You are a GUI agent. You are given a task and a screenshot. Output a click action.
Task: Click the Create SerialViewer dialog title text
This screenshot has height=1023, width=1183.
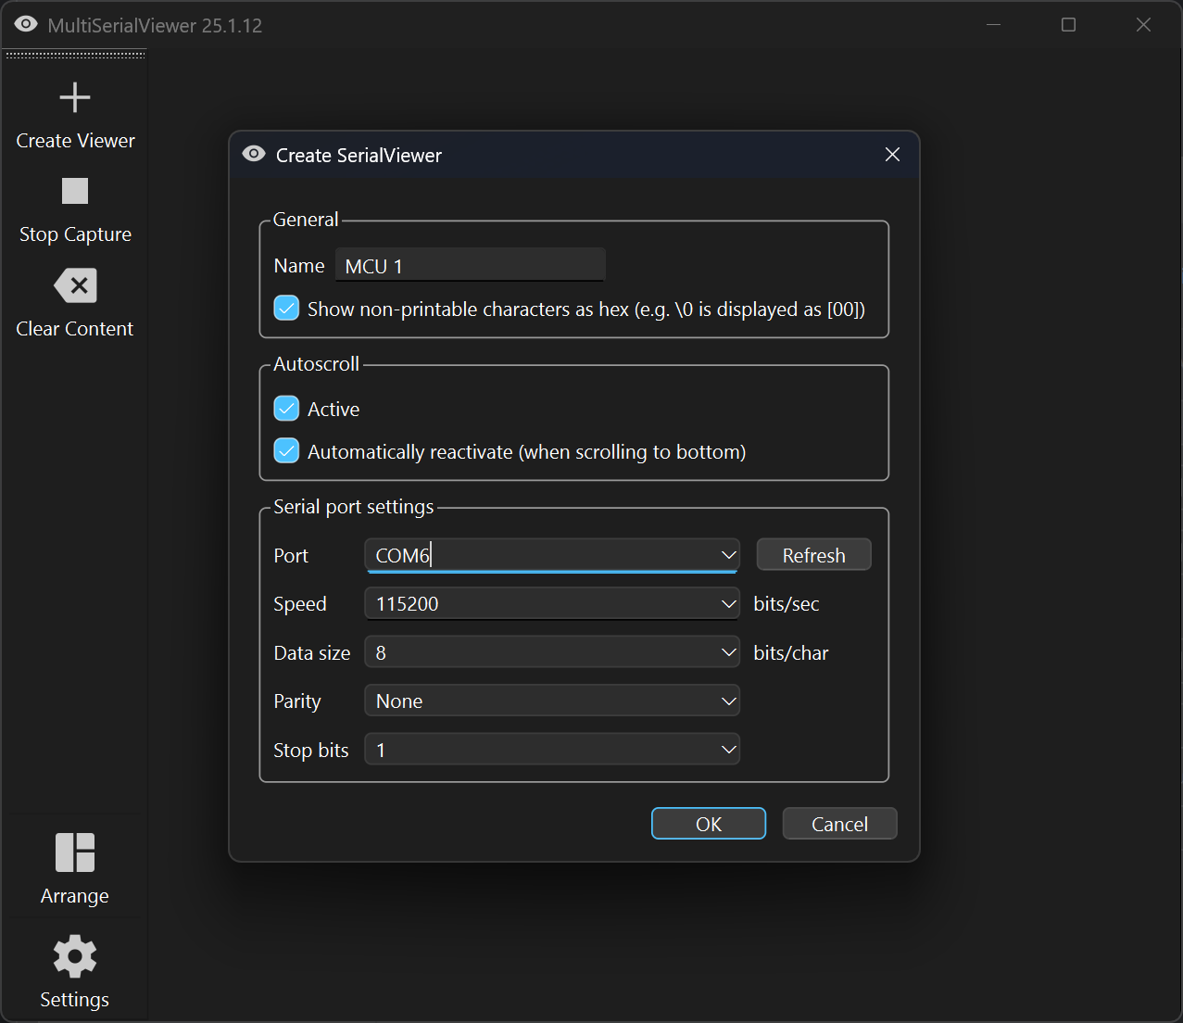pos(359,155)
